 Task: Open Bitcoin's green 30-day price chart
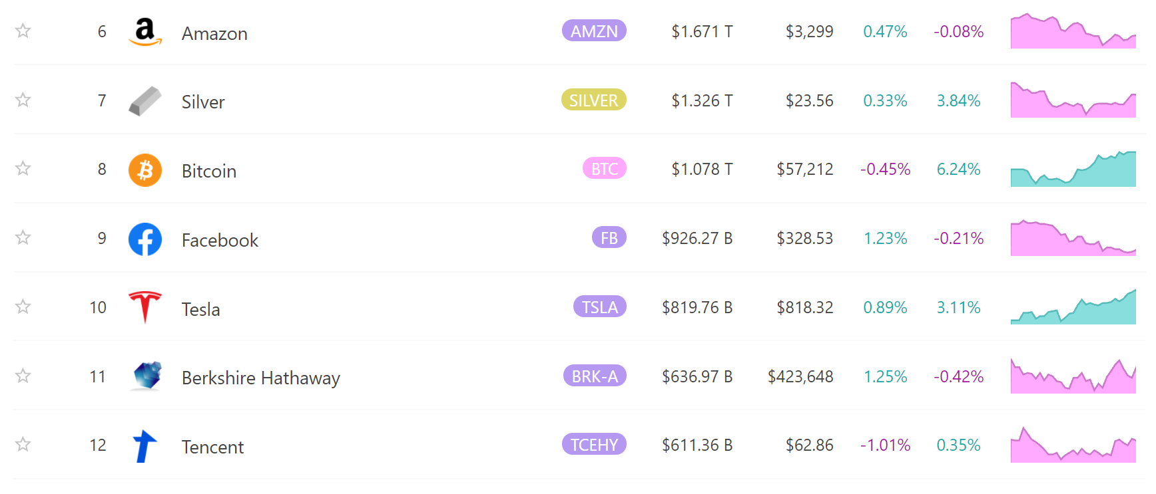pos(1073,169)
